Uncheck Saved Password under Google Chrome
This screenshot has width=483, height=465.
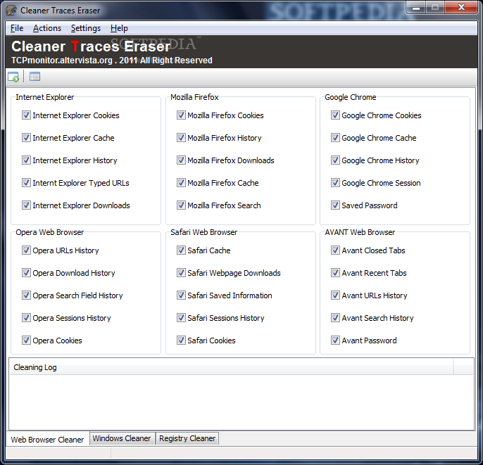(335, 205)
